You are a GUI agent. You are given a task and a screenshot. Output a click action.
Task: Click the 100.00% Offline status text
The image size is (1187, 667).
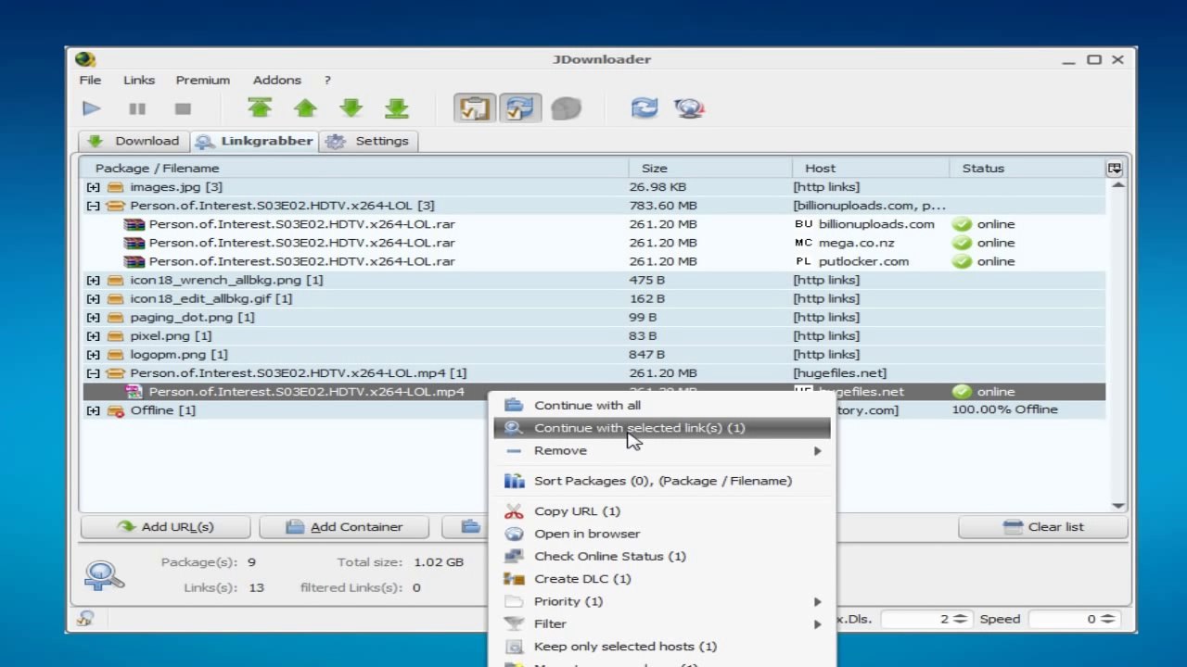(1004, 409)
